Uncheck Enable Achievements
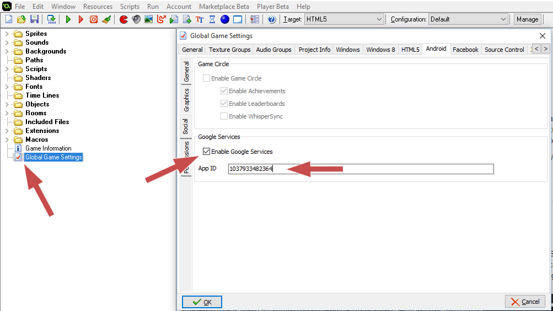The width and height of the screenshot is (553, 311). coord(224,90)
